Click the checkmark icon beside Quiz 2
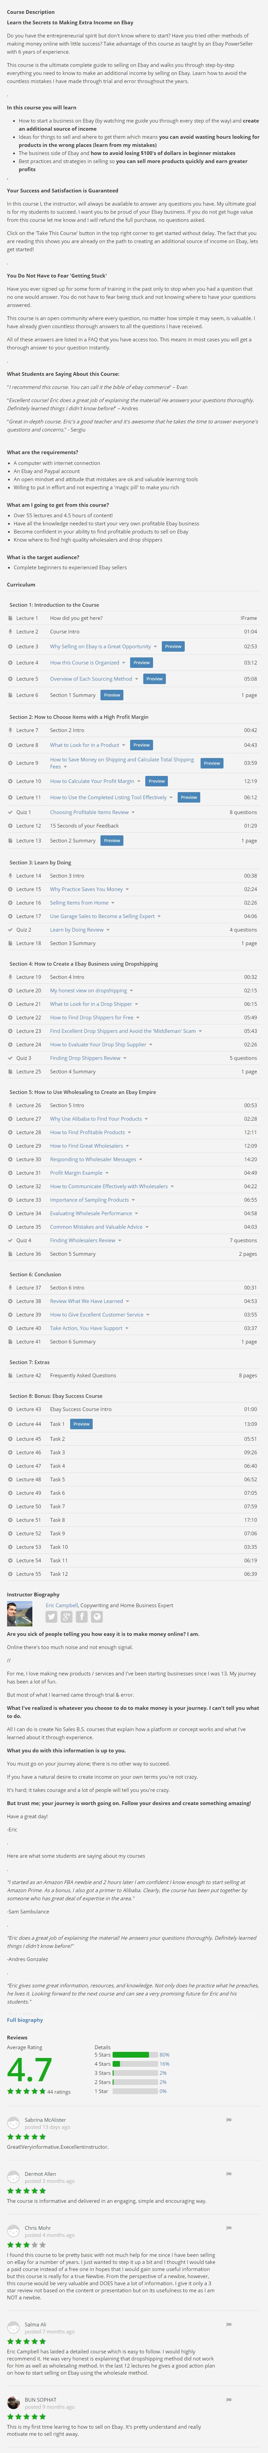 tap(10, 930)
